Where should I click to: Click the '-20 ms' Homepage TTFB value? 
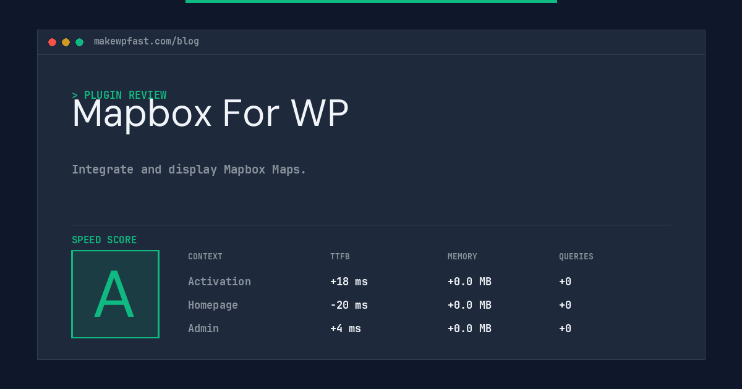pyautogui.click(x=349, y=305)
